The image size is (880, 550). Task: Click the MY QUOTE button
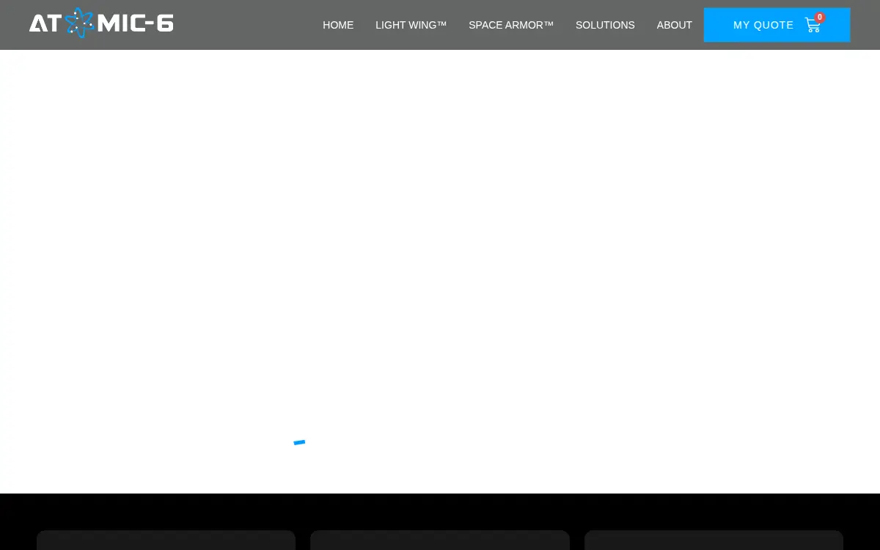[777, 25]
